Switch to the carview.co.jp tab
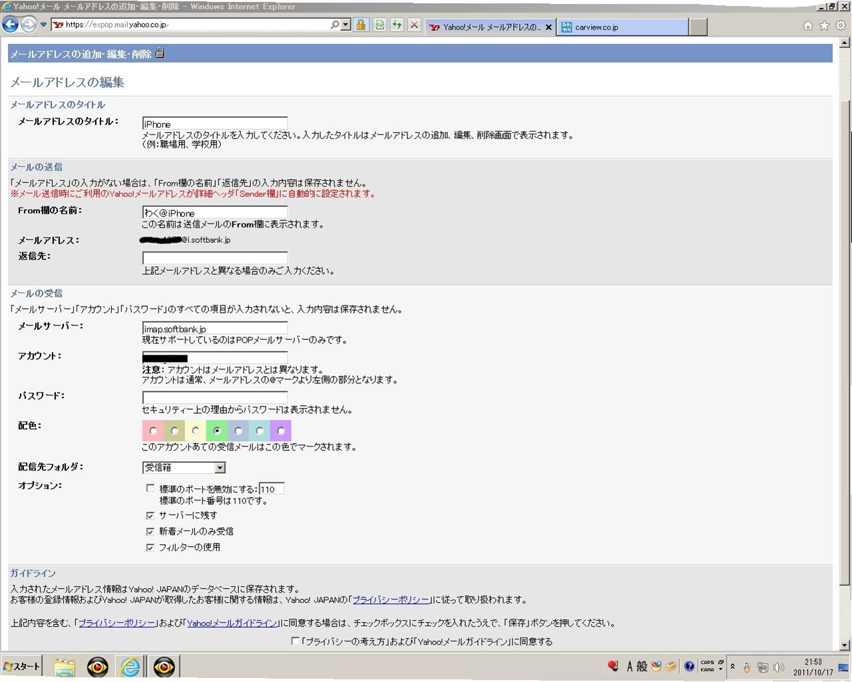 (623, 27)
